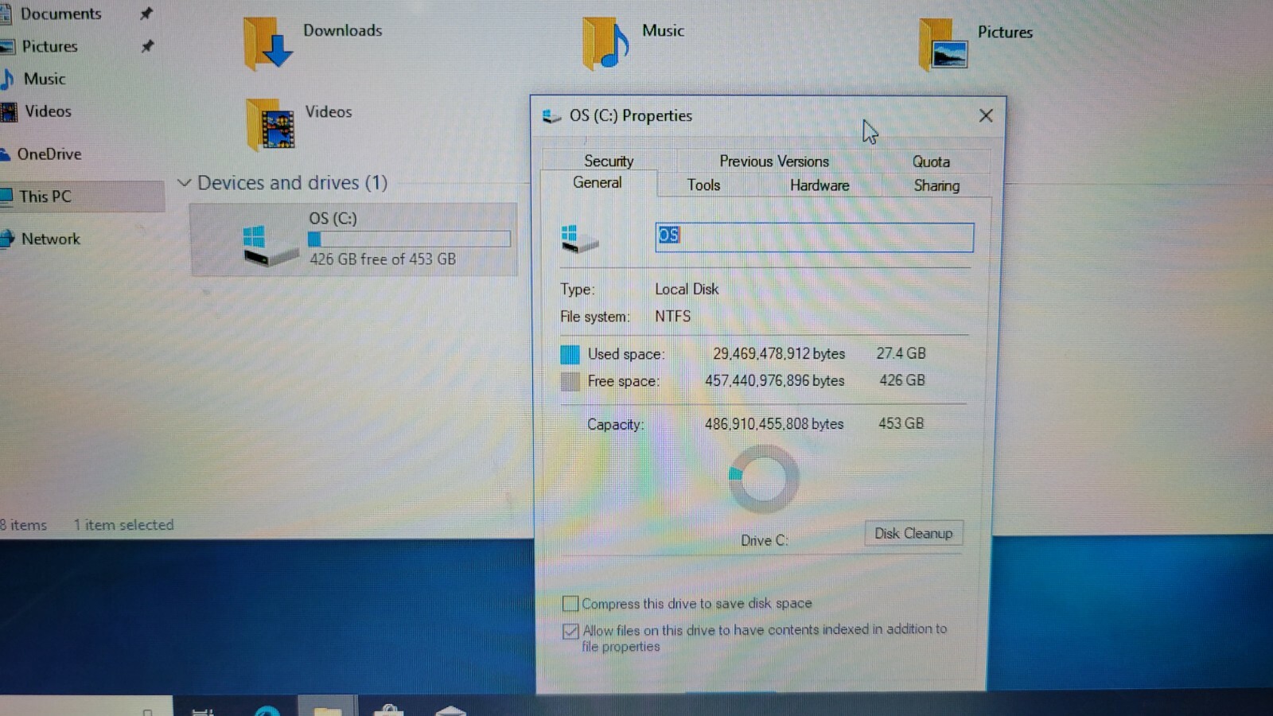Enable Compress this drive to save disk space
Image resolution: width=1273 pixels, height=716 pixels.
570,604
